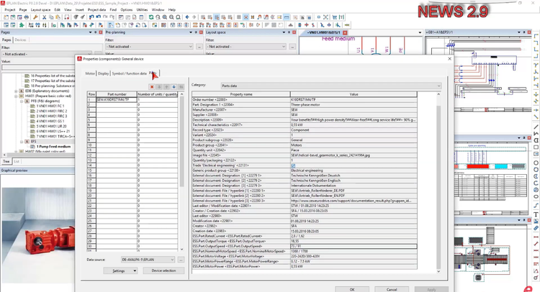540x292 pixels.
Task: Open the Category dropdown showing Parts data
Action: point(325,85)
